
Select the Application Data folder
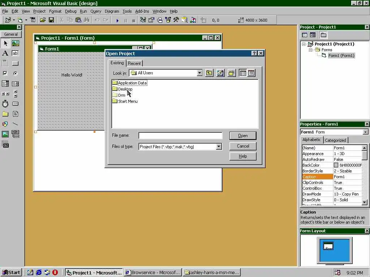coord(130,83)
